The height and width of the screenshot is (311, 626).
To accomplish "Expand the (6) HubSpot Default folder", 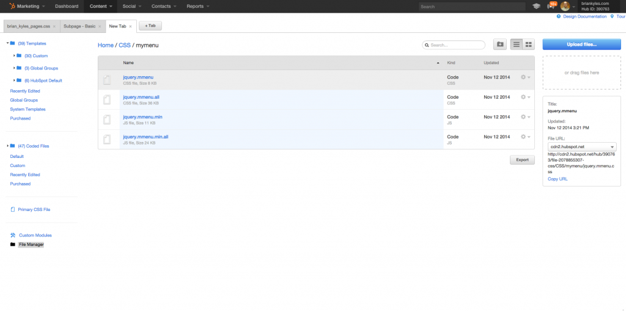I will coord(14,80).
